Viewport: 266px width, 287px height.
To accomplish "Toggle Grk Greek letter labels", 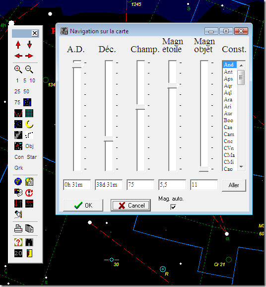I will coord(19,168).
